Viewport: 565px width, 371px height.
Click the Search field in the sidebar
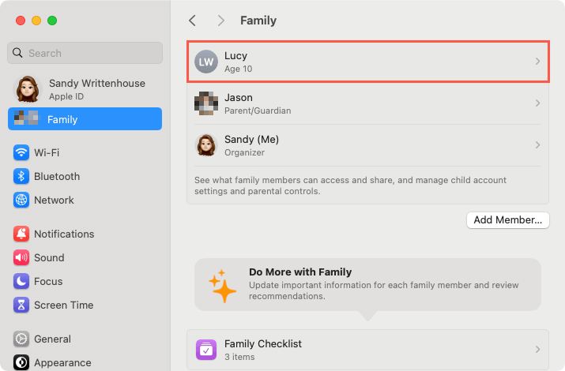(x=85, y=53)
